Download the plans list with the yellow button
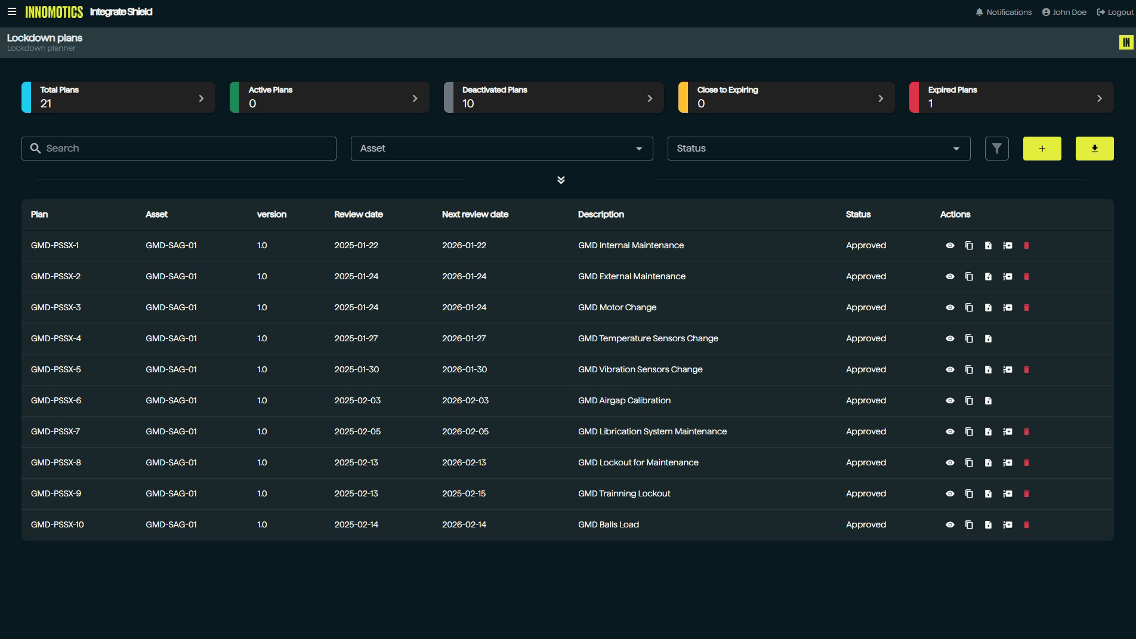This screenshot has height=639, width=1136. pyautogui.click(x=1094, y=149)
